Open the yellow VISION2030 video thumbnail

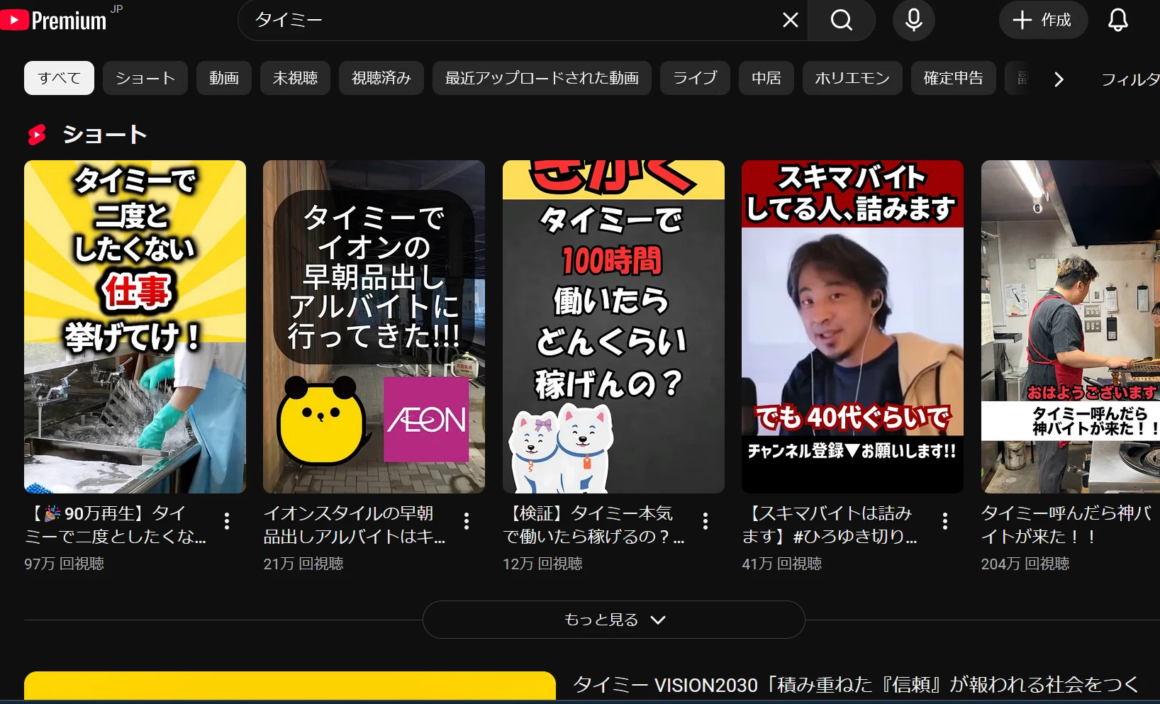click(290, 687)
